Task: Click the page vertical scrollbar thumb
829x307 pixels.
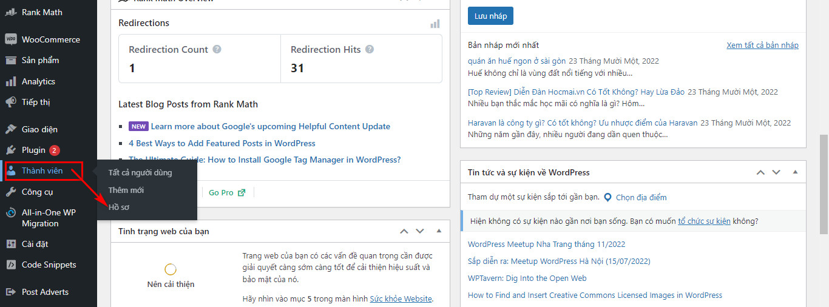Action: (x=824, y=184)
